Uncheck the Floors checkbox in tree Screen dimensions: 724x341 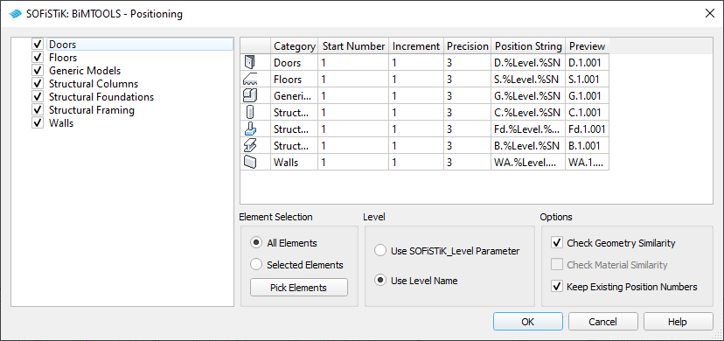tap(38, 58)
